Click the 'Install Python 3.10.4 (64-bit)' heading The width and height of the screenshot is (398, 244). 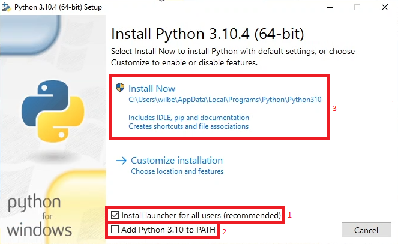207,34
